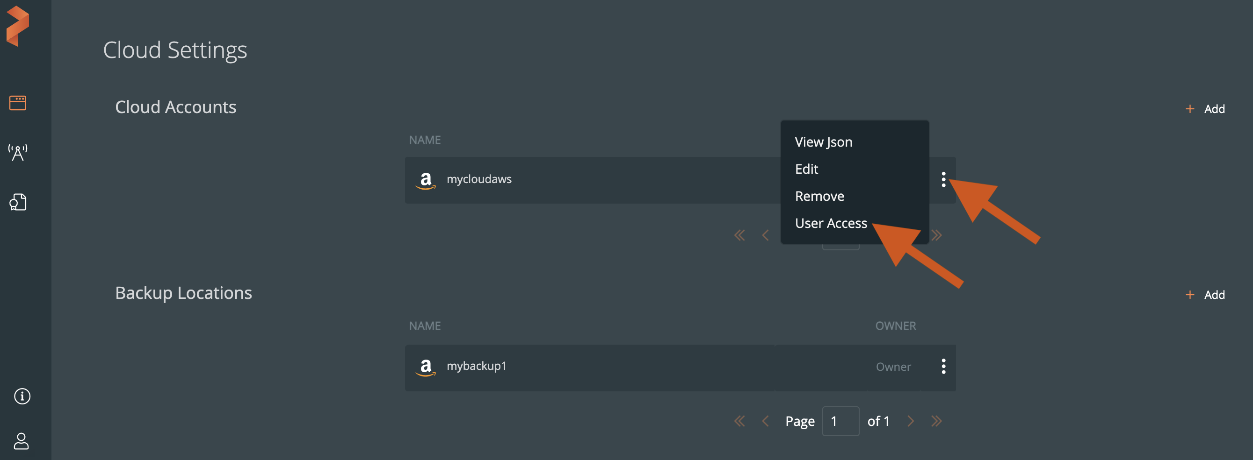Add a new backup location
This screenshot has width=1253, height=460.
click(x=1205, y=295)
